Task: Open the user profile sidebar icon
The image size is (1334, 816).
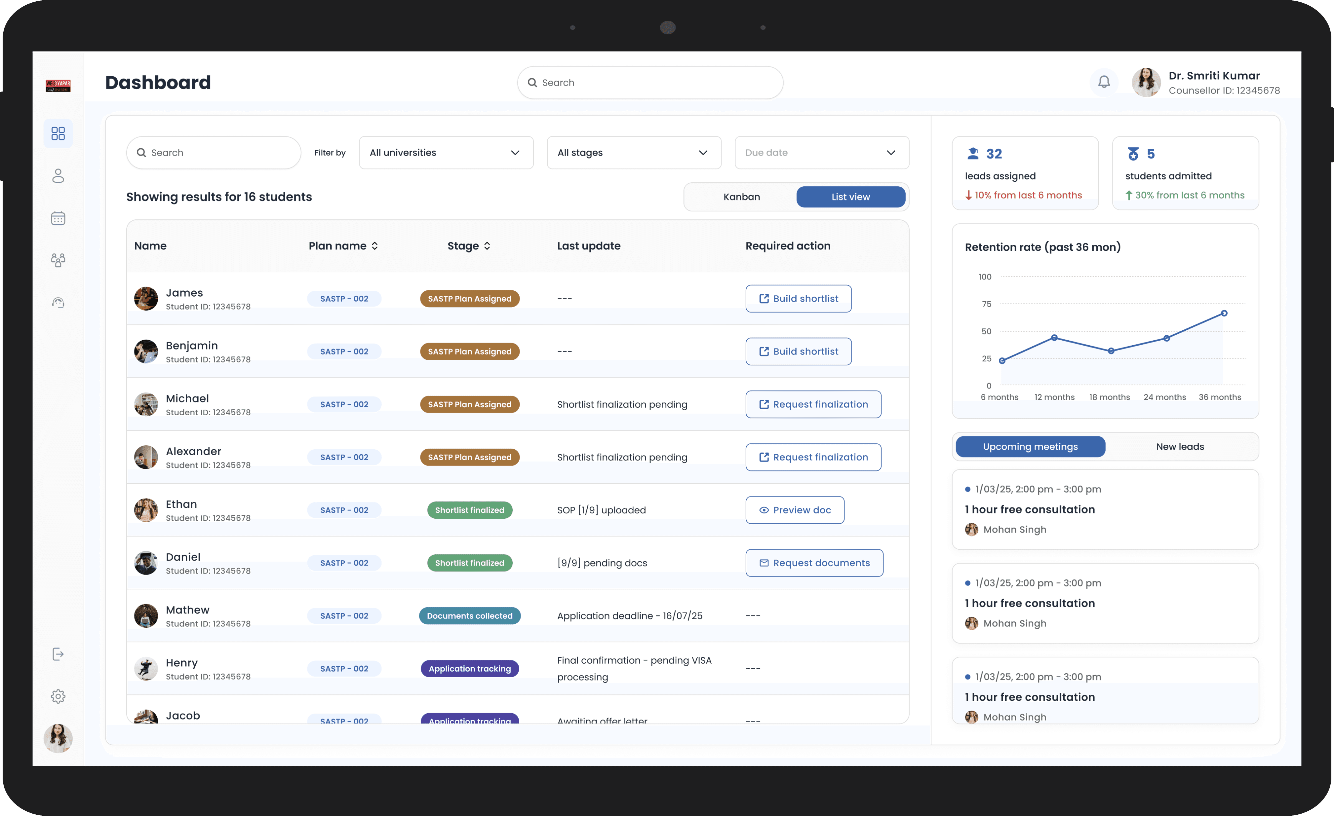Action: point(58,176)
